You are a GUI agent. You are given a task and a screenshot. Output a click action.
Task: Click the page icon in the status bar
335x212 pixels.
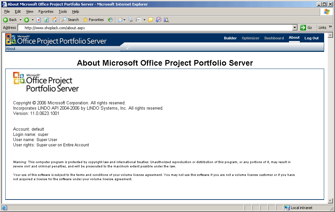(5, 208)
